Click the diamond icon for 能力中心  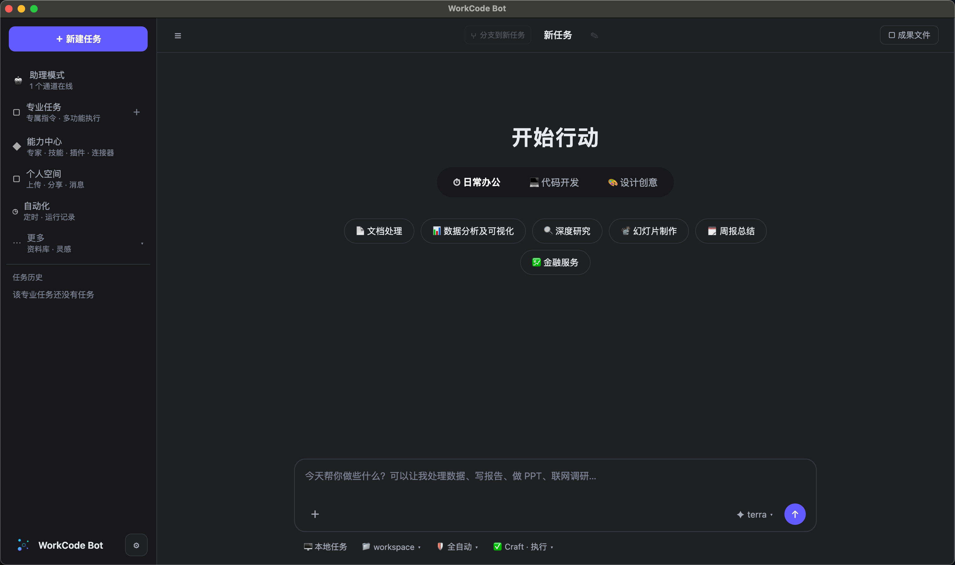tap(17, 147)
